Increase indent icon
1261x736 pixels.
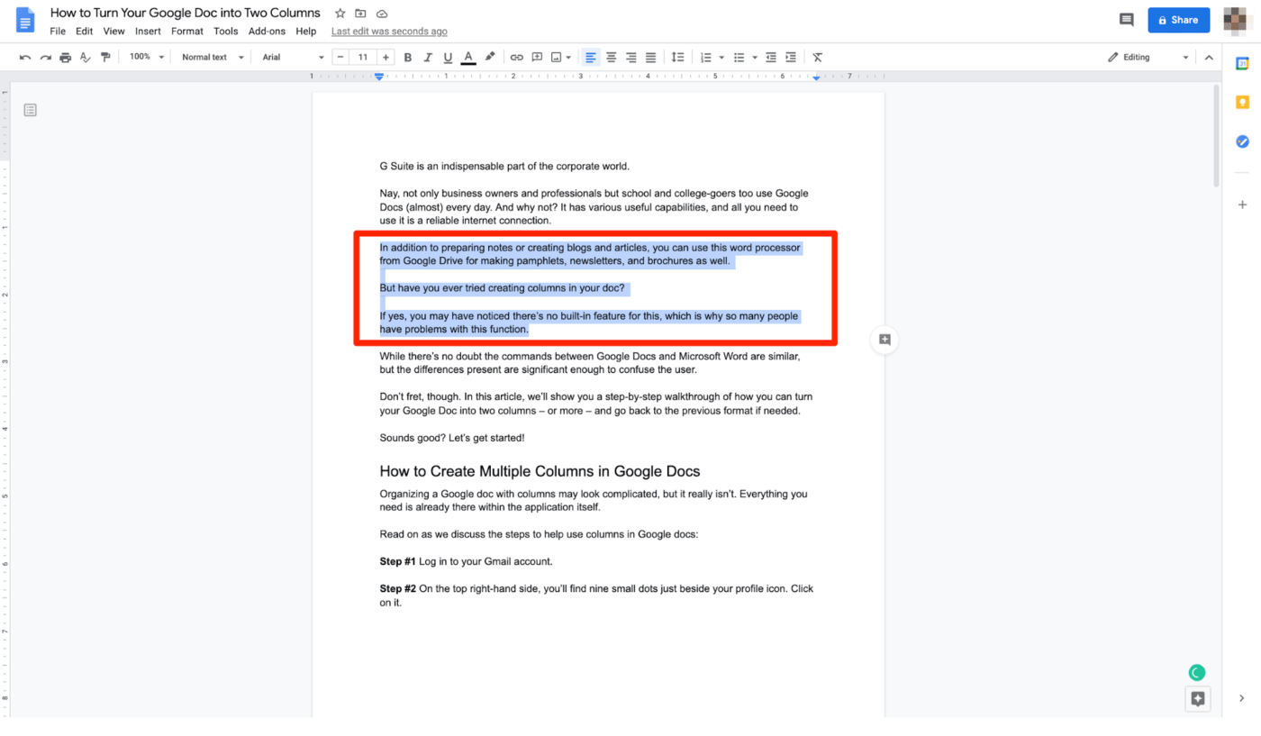pyautogui.click(x=791, y=57)
